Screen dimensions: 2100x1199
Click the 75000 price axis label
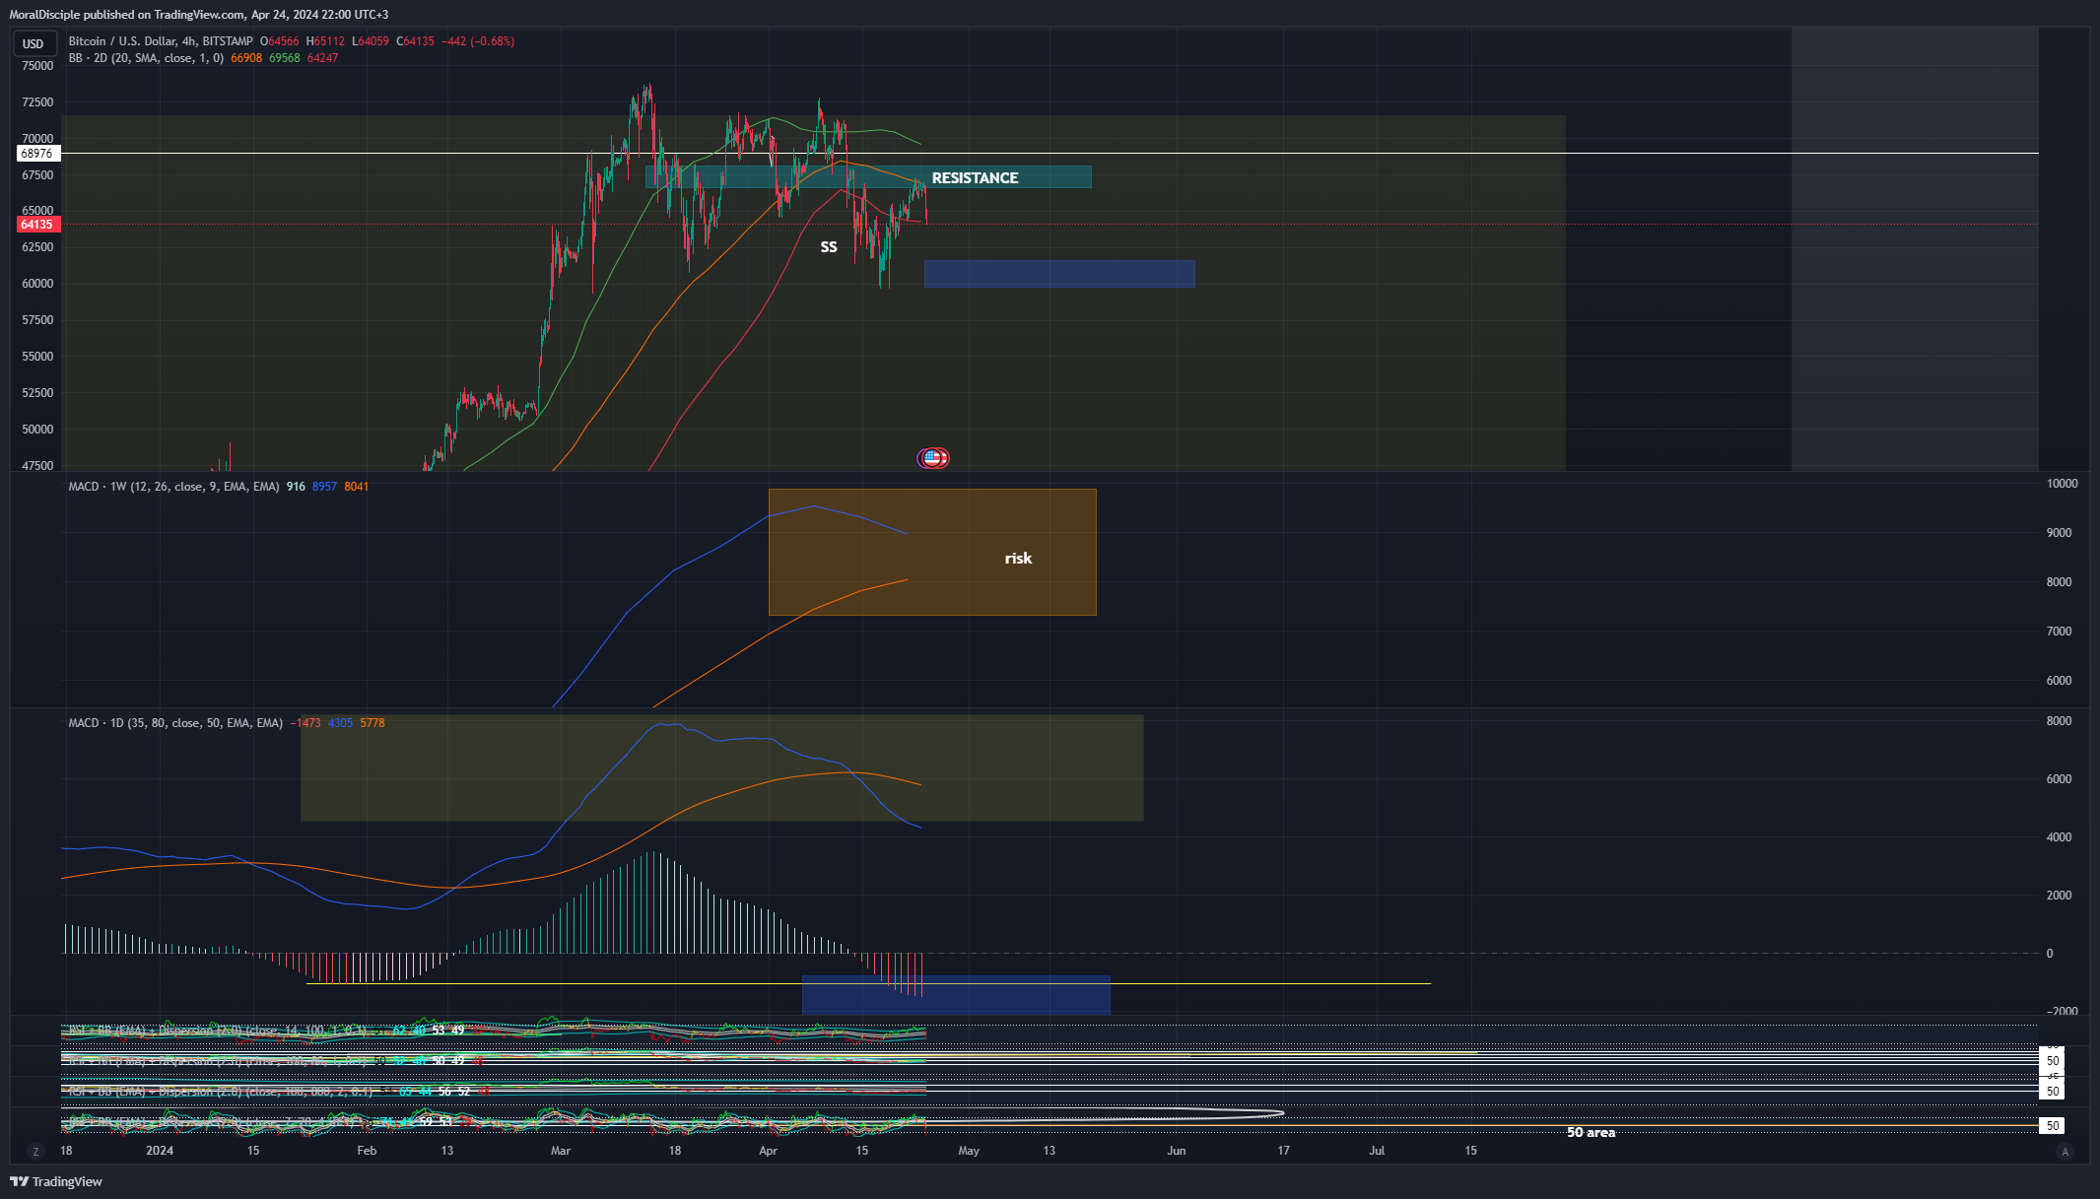pyautogui.click(x=37, y=66)
